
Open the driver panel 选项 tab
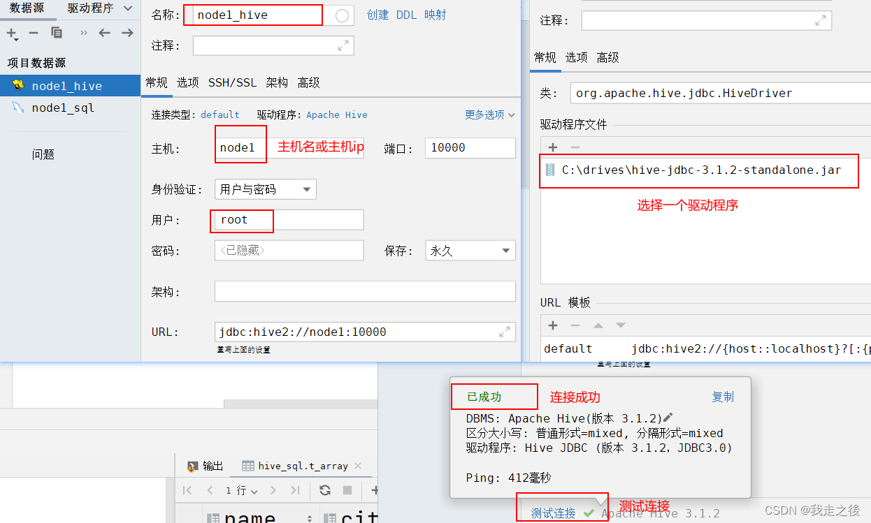coord(577,57)
